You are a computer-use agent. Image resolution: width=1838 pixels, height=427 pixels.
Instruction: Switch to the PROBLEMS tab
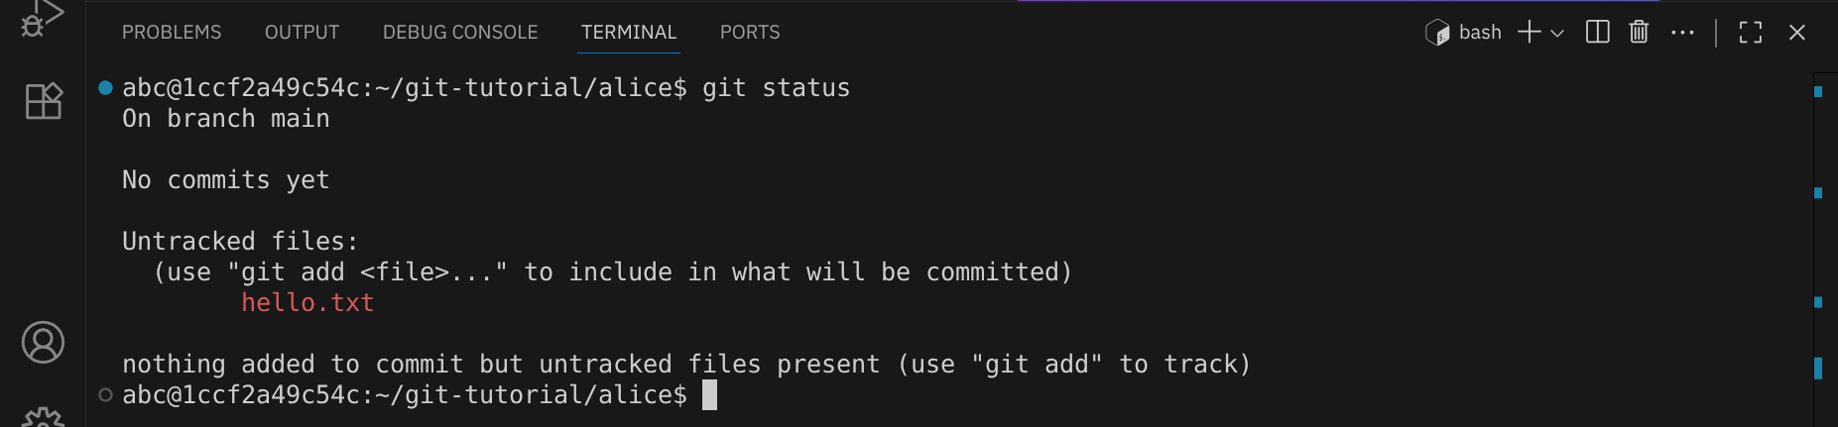(172, 33)
